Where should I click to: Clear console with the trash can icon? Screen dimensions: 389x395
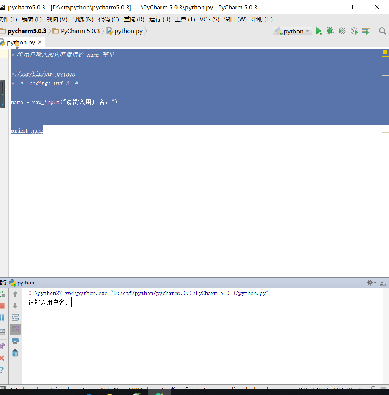pos(15,353)
